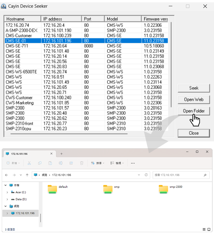Click the Cayin Device Seeker app icon
Viewport: 214px width, 236px height.
point(4,6)
